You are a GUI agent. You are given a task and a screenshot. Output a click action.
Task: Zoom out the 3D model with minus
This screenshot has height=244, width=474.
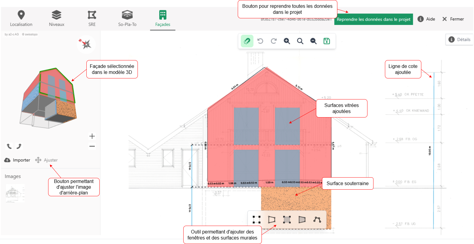92,147
